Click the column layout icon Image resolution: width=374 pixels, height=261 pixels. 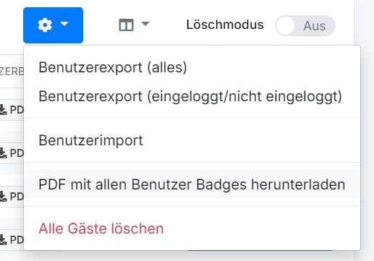(x=126, y=25)
